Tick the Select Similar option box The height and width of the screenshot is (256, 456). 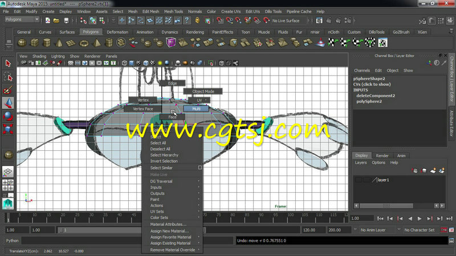[200, 167]
